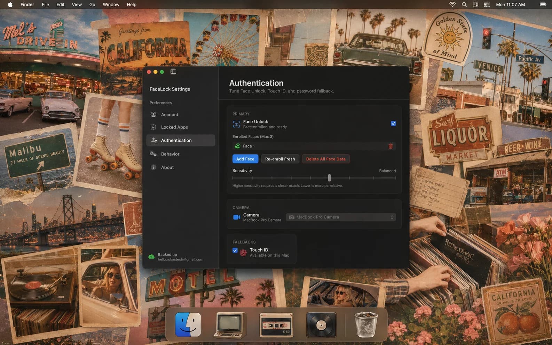The width and height of the screenshot is (552, 345).
Task: Click the Face Unlock face-scan icon
Action: click(x=236, y=124)
